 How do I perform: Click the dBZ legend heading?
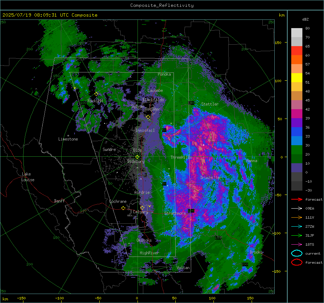pyautogui.click(x=305, y=19)
